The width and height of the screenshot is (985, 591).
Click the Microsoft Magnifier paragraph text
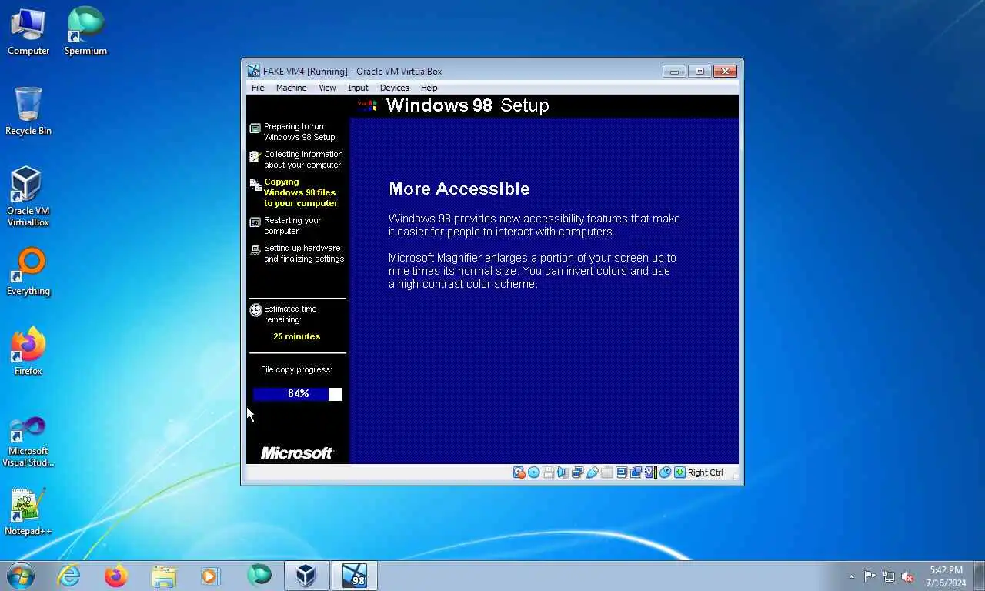(532, 271)
